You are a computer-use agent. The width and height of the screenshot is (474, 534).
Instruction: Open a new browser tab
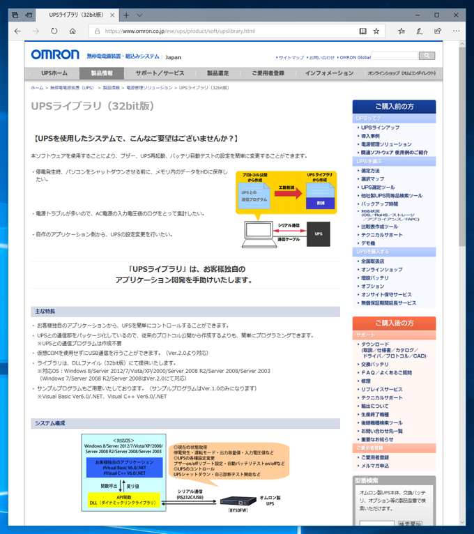pos(126,15)
